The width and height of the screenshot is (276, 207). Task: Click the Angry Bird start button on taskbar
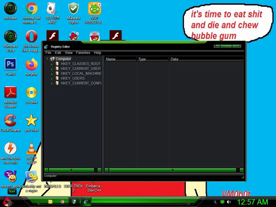pos(7,202)
